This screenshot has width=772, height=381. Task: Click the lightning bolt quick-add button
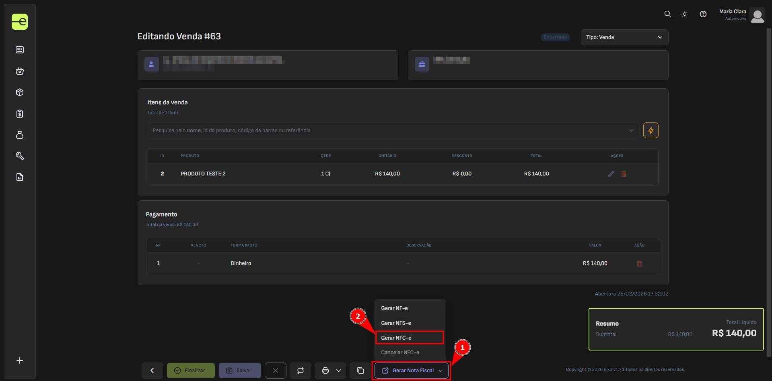click(651, 130)
